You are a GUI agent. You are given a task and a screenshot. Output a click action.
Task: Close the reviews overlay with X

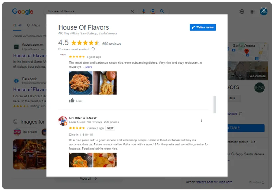tap(264, 11)
